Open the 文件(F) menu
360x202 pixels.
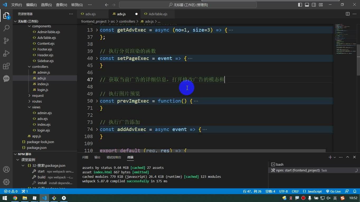(x=17, y=5)
